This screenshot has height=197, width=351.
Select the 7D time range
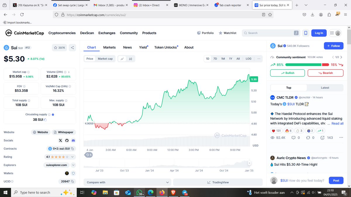coord(215,59)
